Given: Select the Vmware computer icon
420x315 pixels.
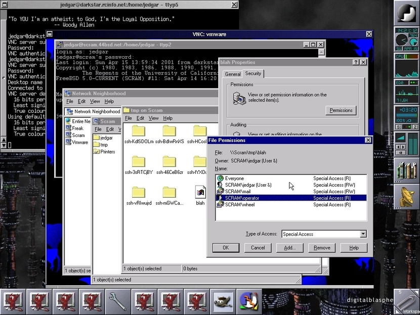Looking at the screenshot, I should tap(68, 142).
